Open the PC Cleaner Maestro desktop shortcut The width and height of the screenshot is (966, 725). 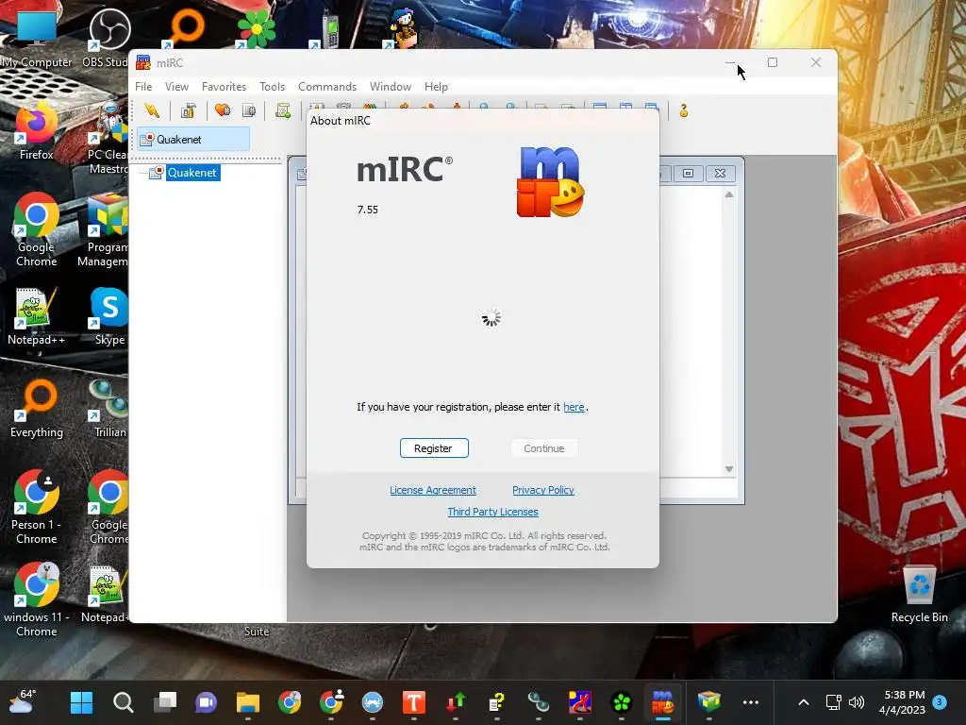coord(109,138)
